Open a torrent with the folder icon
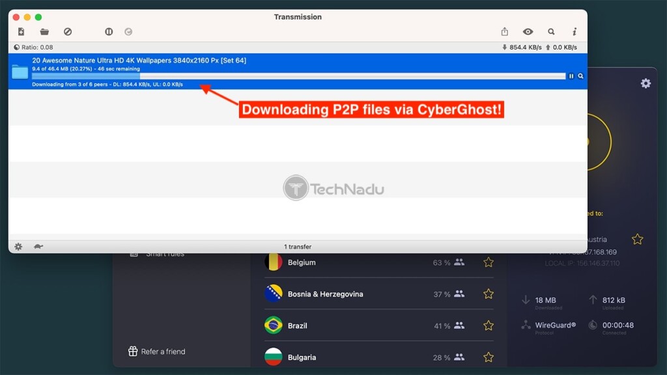 [x=44, y=31]
